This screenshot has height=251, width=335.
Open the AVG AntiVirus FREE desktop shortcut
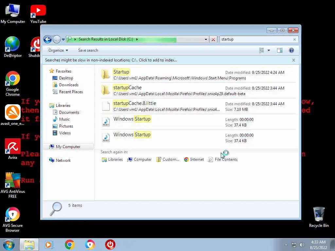(x=13, y=185)
